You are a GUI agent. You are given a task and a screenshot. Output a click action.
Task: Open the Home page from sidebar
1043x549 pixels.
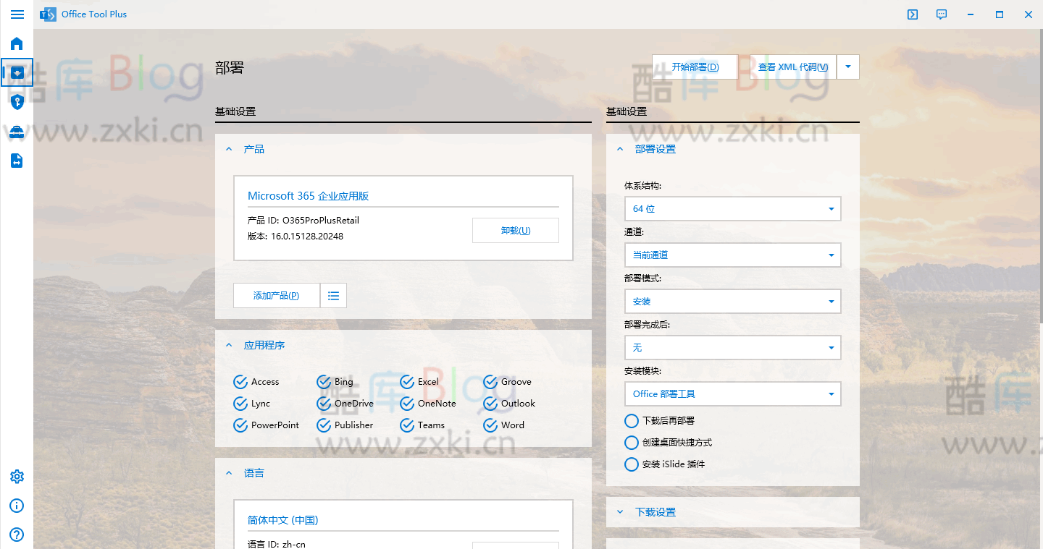click(17, 43)
